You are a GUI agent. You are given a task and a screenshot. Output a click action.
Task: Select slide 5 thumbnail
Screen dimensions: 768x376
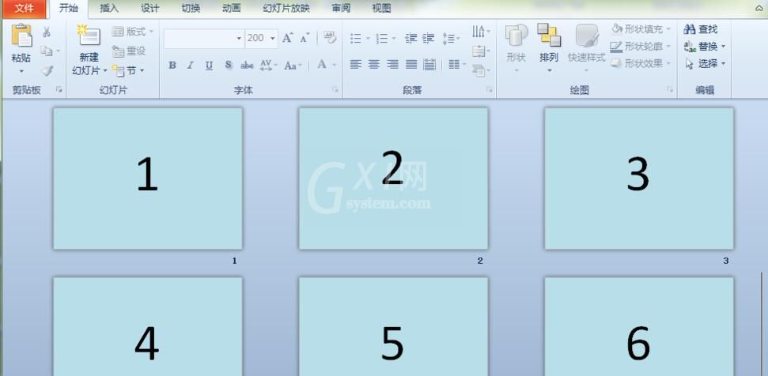coord(393,326)
